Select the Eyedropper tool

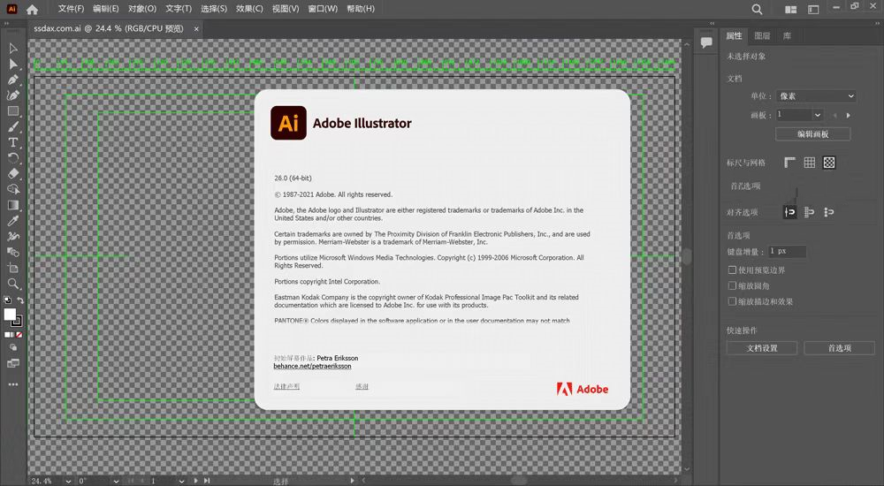[13, 221]
